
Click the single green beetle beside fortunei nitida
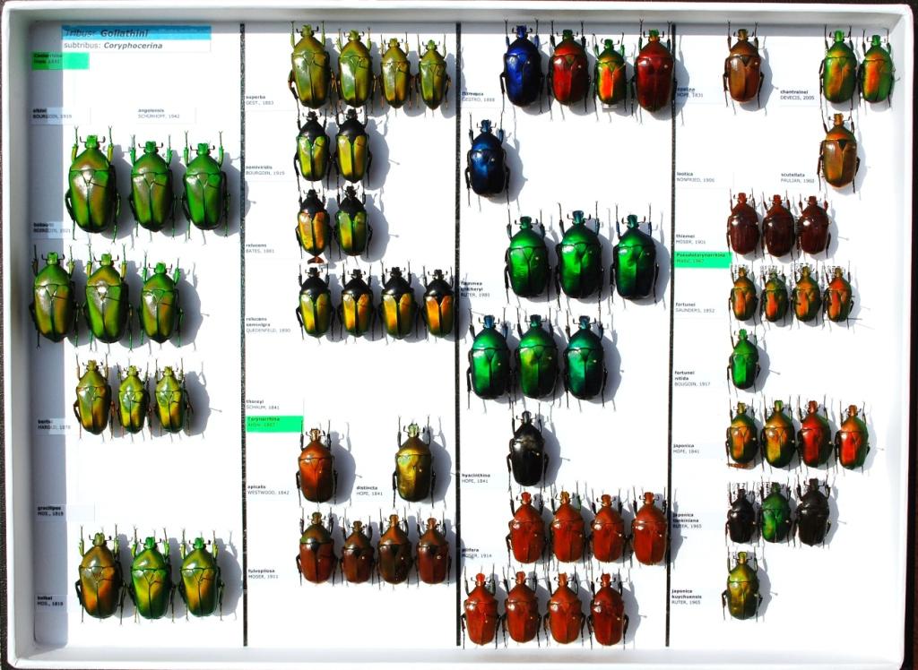tap(743, 360)
